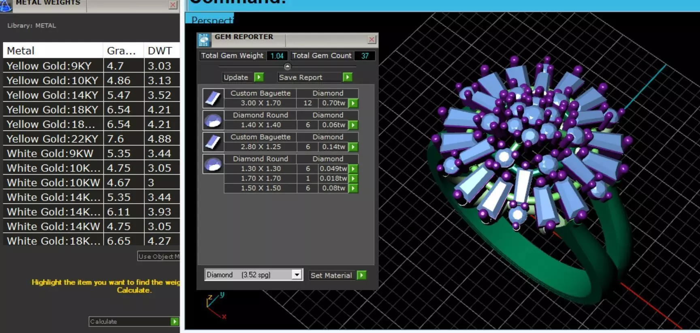Click the grams value 7.6
Screen dimensions: 700x333
(124, 139)
